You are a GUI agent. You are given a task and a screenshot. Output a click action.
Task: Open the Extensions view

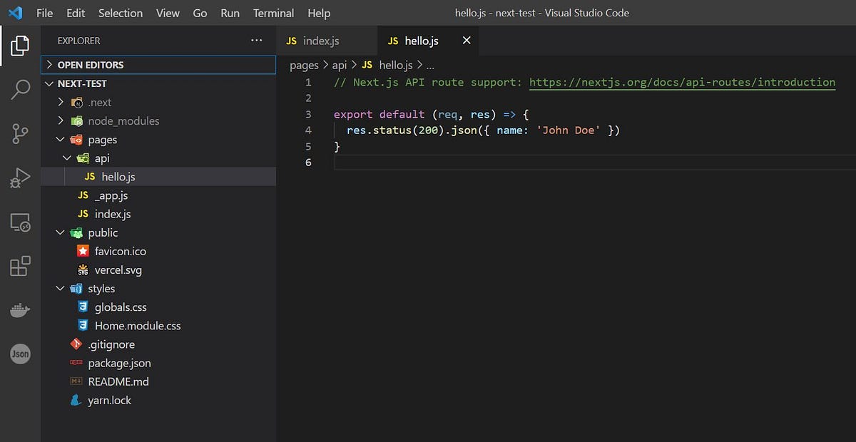point(19,266)
